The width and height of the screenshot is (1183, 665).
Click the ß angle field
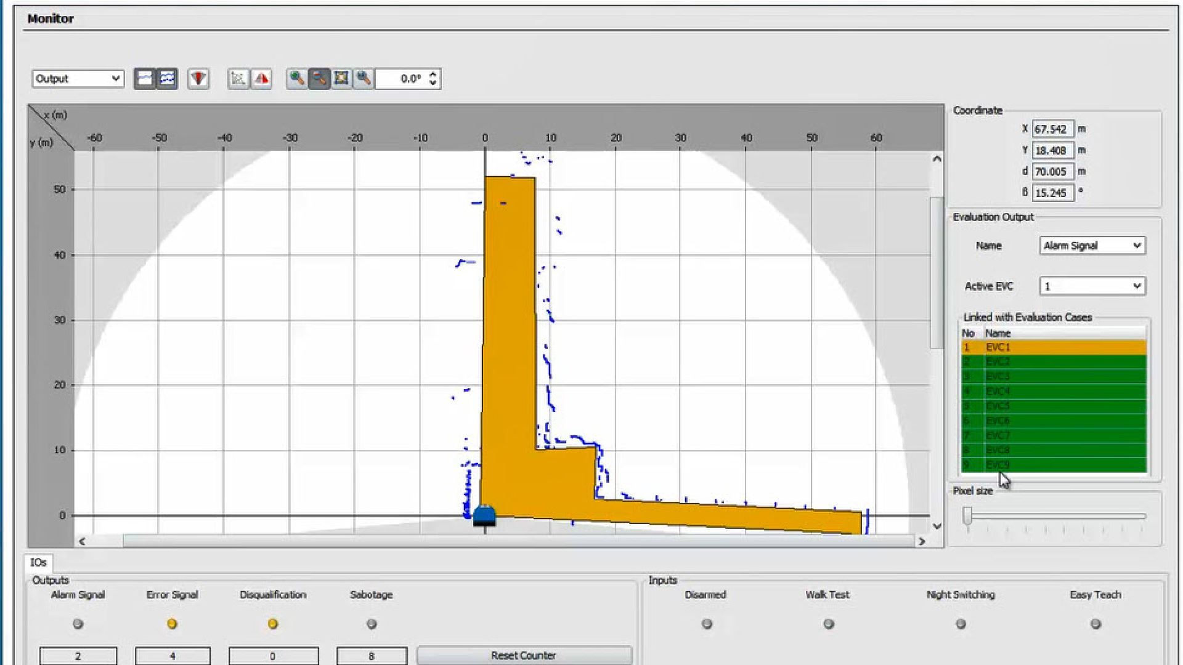coord(1053,193)
